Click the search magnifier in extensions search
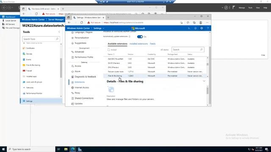 pos(202,50)
